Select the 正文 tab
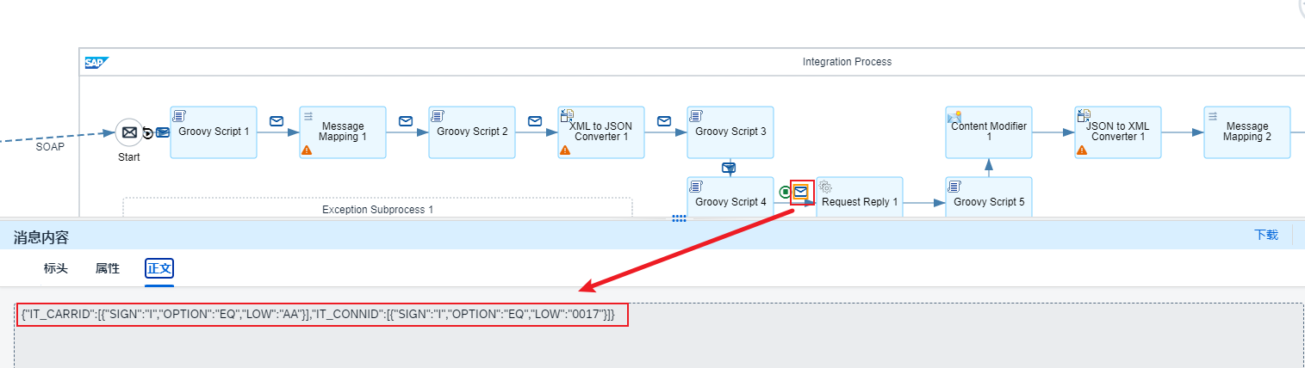This screenshot has width=1305, height=368. [x=159, y=268]
